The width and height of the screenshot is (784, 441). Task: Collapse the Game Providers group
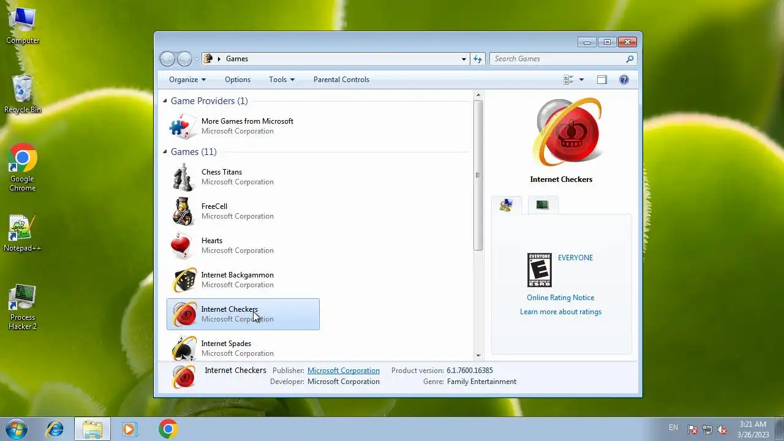tap(165, 100)
